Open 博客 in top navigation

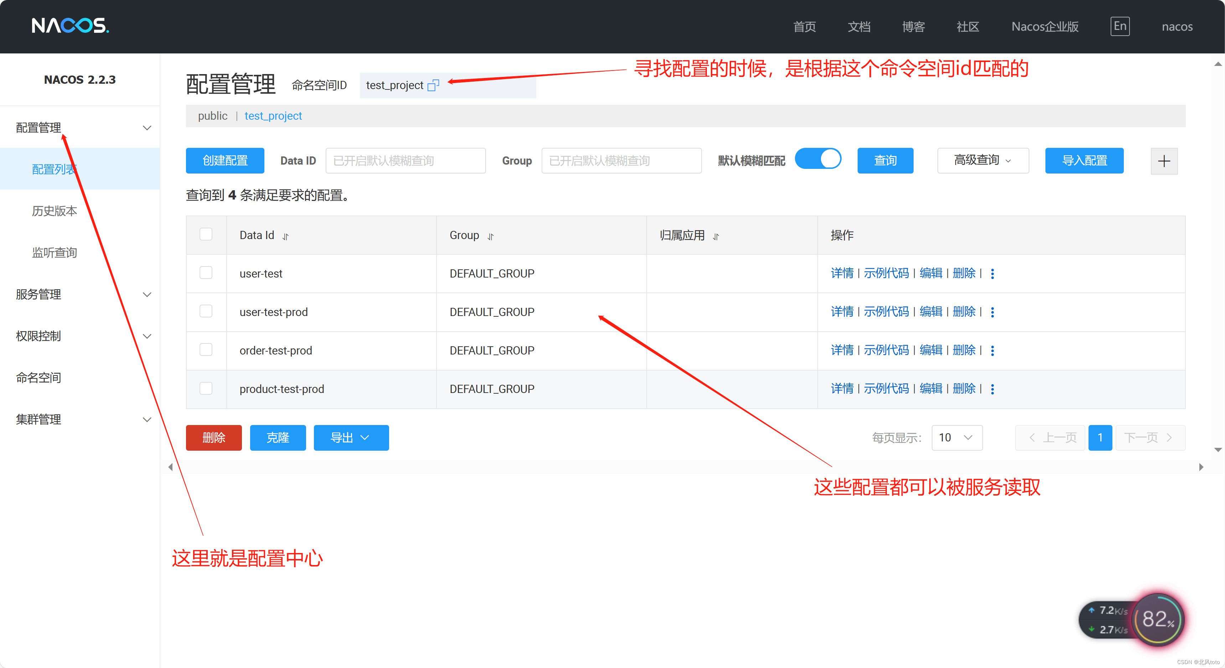[x=914, y=27]
